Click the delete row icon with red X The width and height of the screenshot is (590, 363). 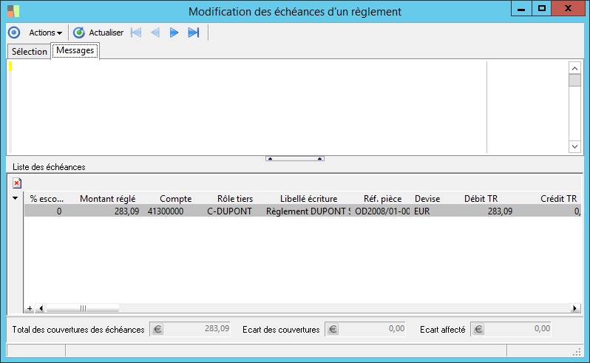point(17,183)
